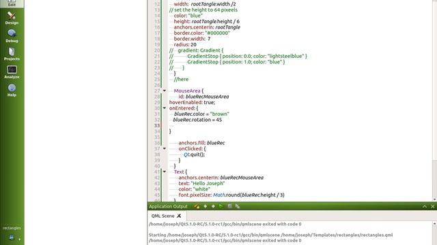The width and height of the screenshot is (437, 245).
Task: Collapse the onEntered block at line 30
Action: click(x=165, y=108)
